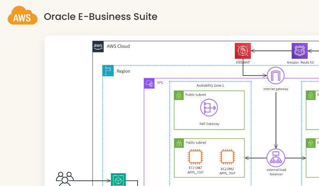The image size is (319, 186).
Task: Select the Region flag icon
Action: (108, 71)
